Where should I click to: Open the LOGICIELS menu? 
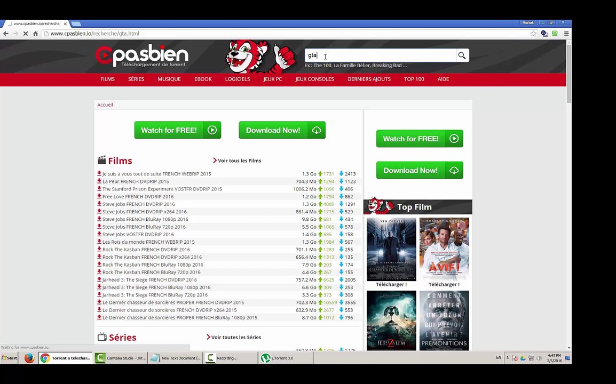238,79
